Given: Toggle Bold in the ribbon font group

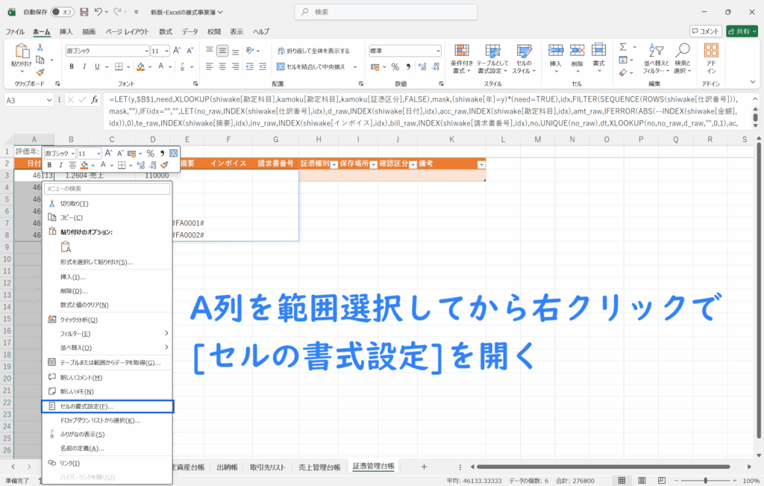Looking at the screenshot, I should (x=72, y=66).
